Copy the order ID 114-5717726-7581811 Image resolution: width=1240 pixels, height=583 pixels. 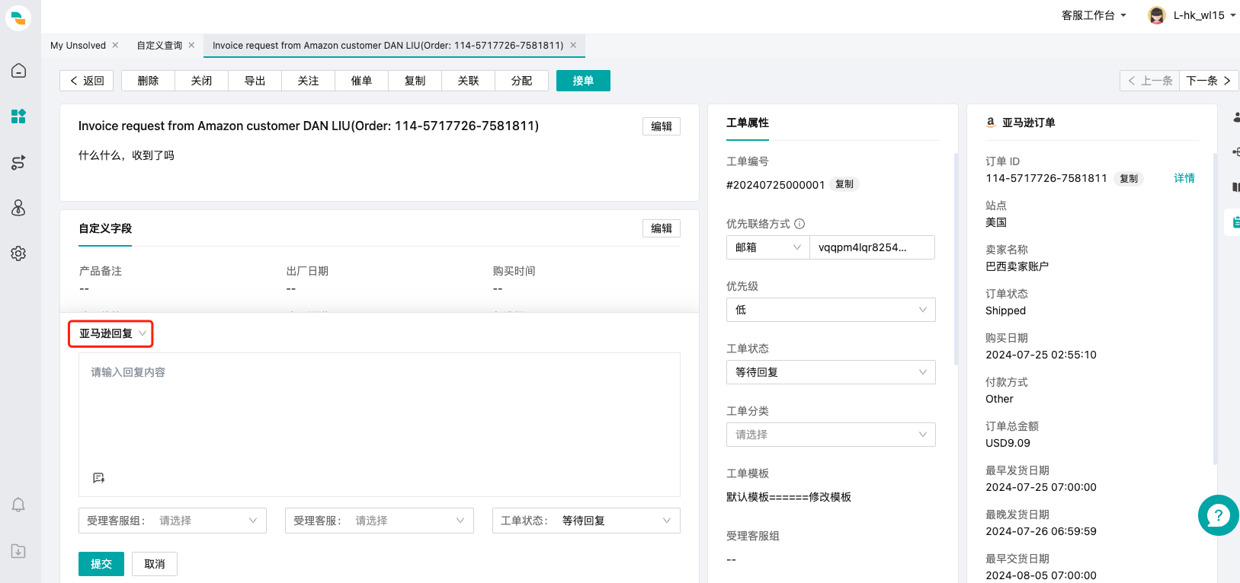click(1129, 179)
